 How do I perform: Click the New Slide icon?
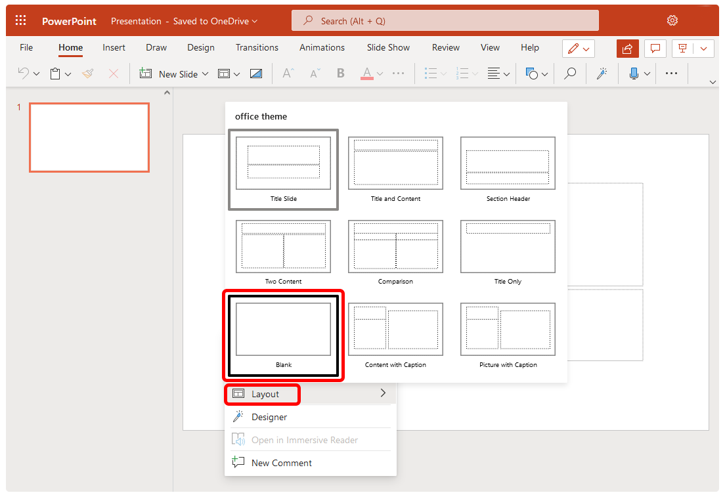(145, 73)
